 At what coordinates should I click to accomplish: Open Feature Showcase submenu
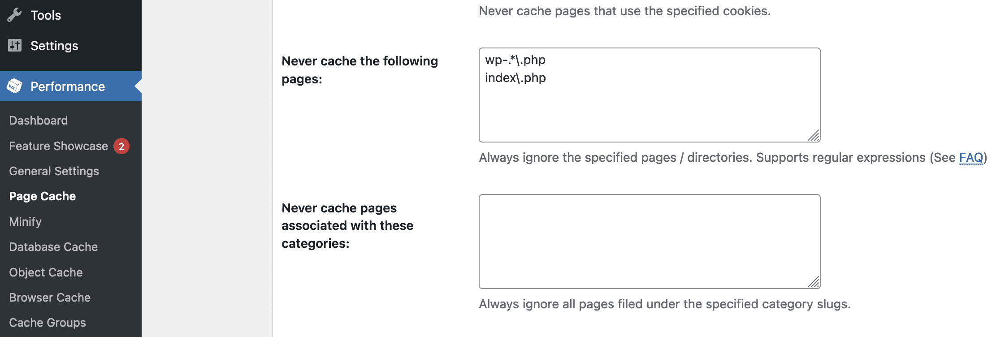[x=58, y=146]
